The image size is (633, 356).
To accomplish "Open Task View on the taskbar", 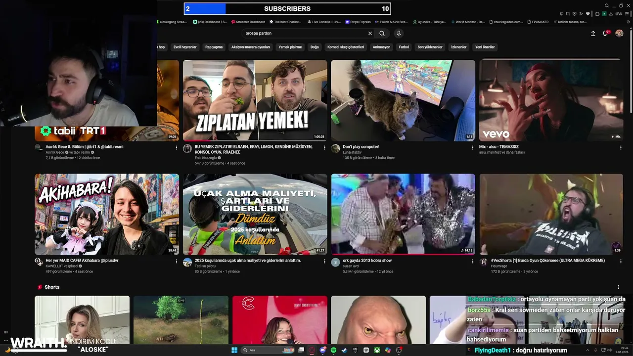I will click(x=301, y=350).
